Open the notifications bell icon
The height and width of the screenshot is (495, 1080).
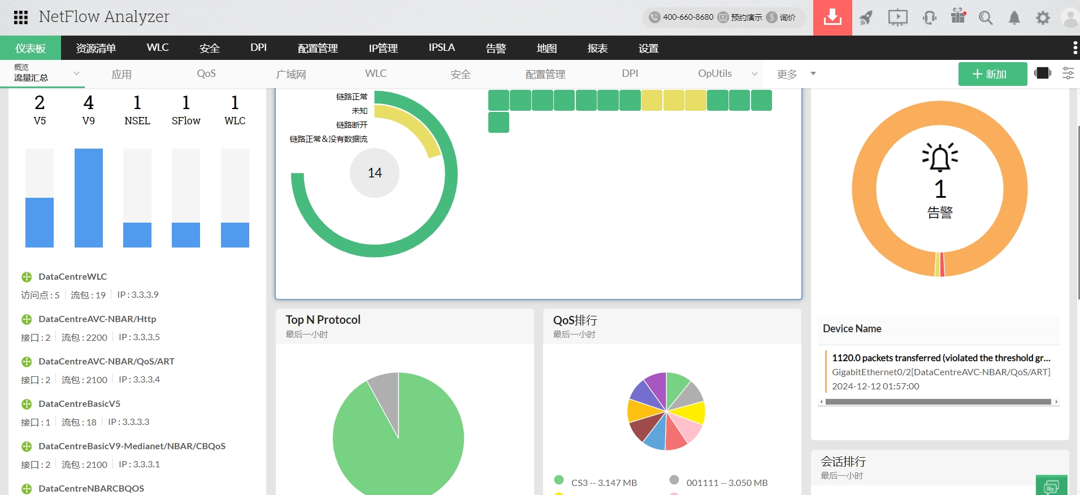[x=1014, y=18]
